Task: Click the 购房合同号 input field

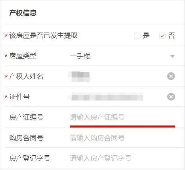Action: [123, 138]
